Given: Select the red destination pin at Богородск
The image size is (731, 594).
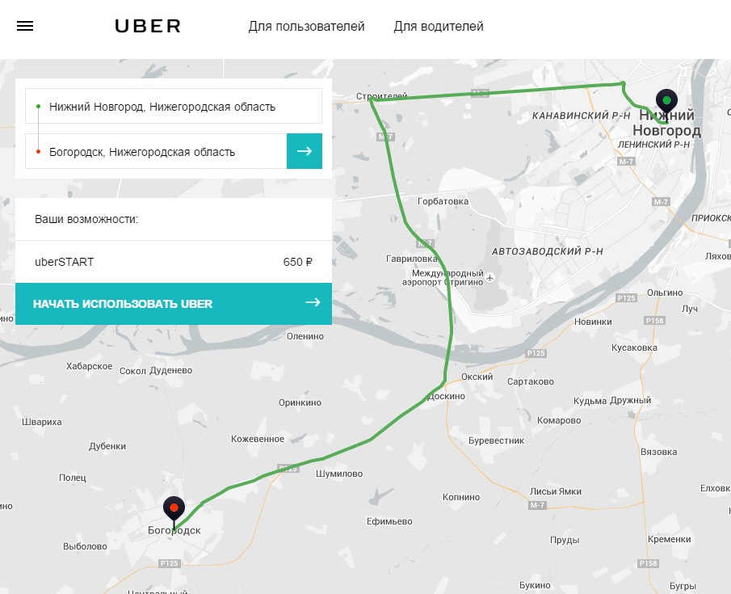Looking at the screenshot, I should click(x=174, y=509).
